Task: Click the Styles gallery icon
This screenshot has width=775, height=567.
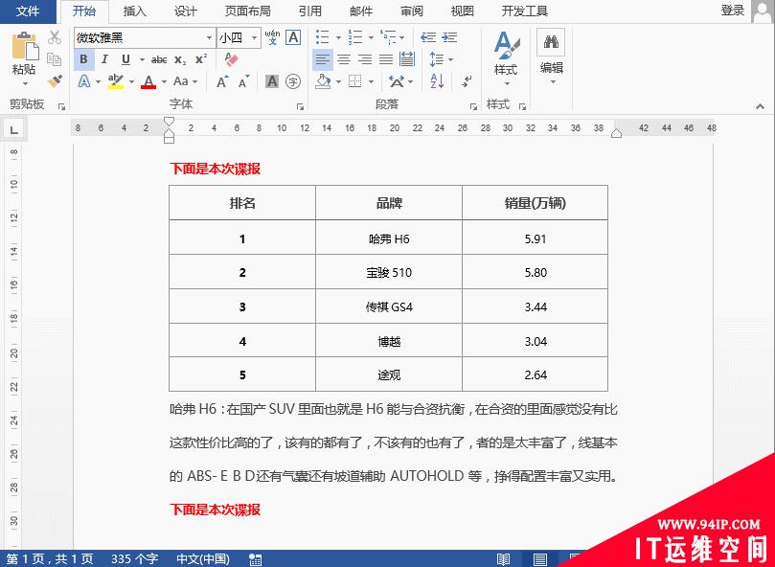Action: pos(506,45)
